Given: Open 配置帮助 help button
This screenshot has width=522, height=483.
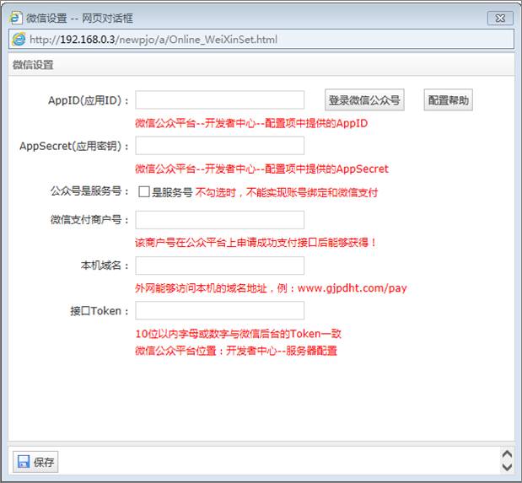Looking at the screenshot, I should click(x=448, y=99).
